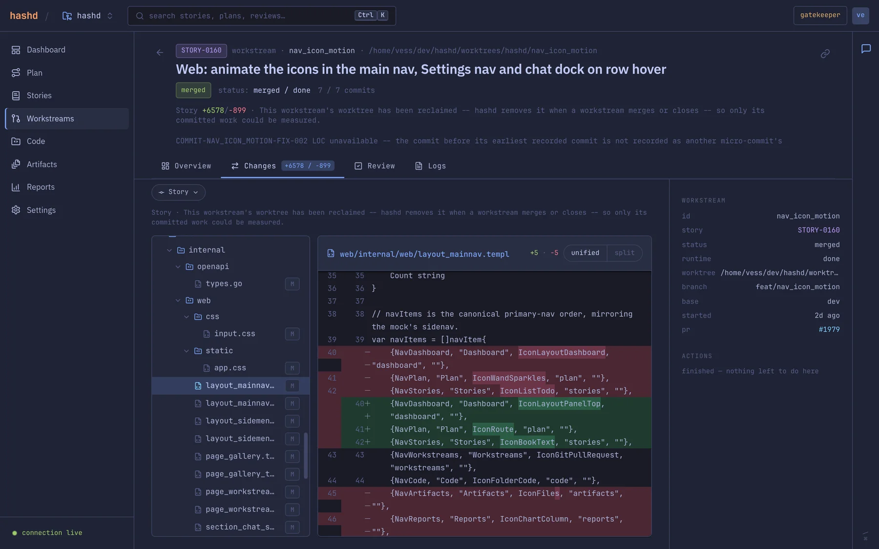Click the back arrow beside STORY-0160

[x=160, y=52]
